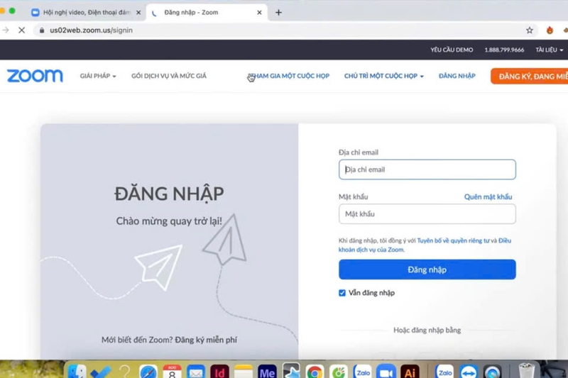Image resolution: width=568 pixels, height=378 pixels.
Task: Open the Trash in the dock
Action: [526, 371]
